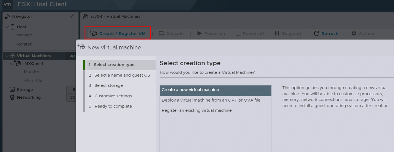This screenshot has height=152, width=394.
Task: Click the Host label in Navigator
Action: pos(22,27)
